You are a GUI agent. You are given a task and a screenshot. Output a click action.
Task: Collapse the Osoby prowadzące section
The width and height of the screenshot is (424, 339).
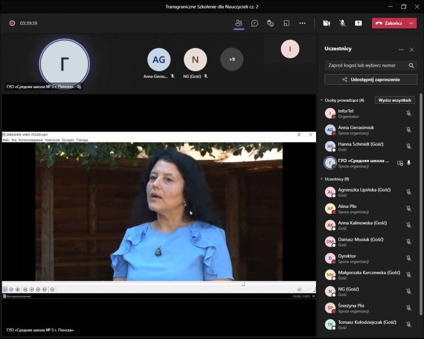322,100
